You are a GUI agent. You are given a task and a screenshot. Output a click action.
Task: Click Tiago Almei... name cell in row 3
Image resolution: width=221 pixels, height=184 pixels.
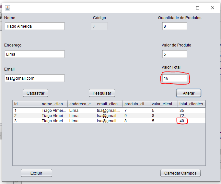pos(54,121)
